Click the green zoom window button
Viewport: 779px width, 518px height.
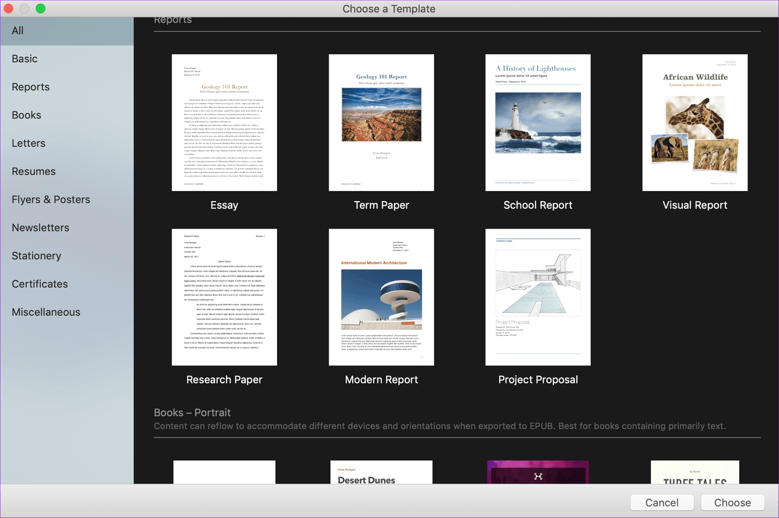tap(40, 8)
